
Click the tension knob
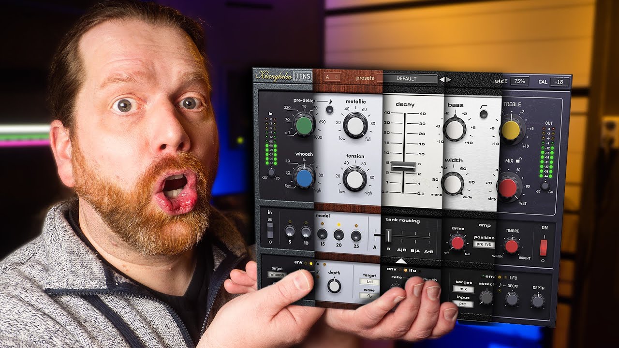[354, 179]
